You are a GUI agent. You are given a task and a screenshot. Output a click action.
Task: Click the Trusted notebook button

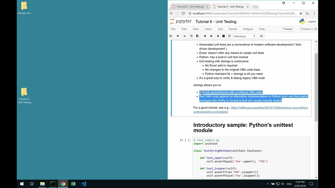pos(287,29)
